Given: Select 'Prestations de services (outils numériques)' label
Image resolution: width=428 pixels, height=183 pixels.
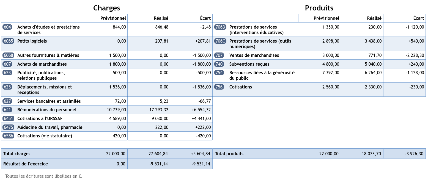Looking at the screenshot, I should [x=260, y=44].
